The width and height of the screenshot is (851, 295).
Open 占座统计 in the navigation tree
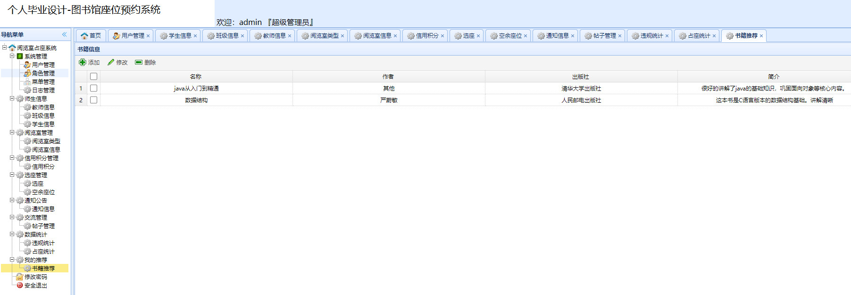43,251
